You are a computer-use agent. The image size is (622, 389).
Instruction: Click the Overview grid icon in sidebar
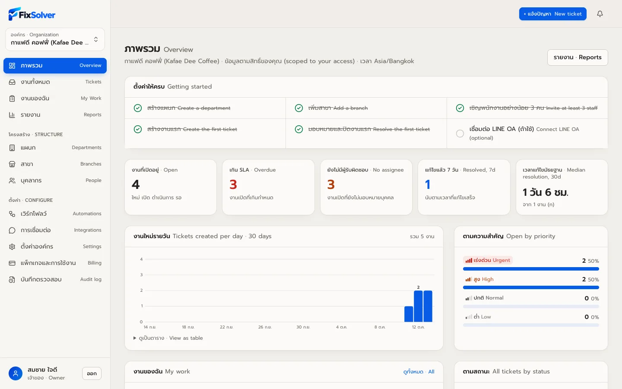click(12, 66)
